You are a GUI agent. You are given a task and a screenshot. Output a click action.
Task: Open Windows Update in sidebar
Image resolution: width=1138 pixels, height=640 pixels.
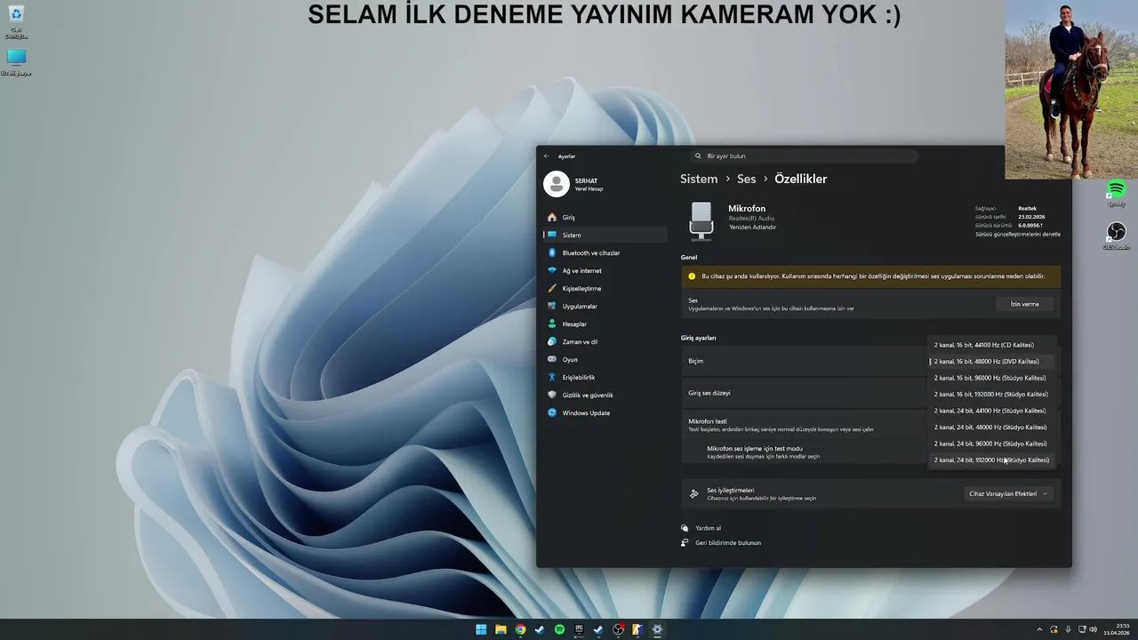(x=605, y=412)
